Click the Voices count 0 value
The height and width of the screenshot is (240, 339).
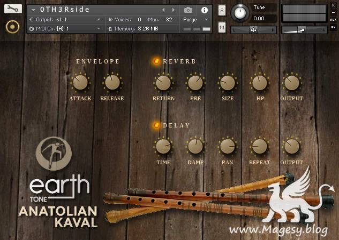139,20
